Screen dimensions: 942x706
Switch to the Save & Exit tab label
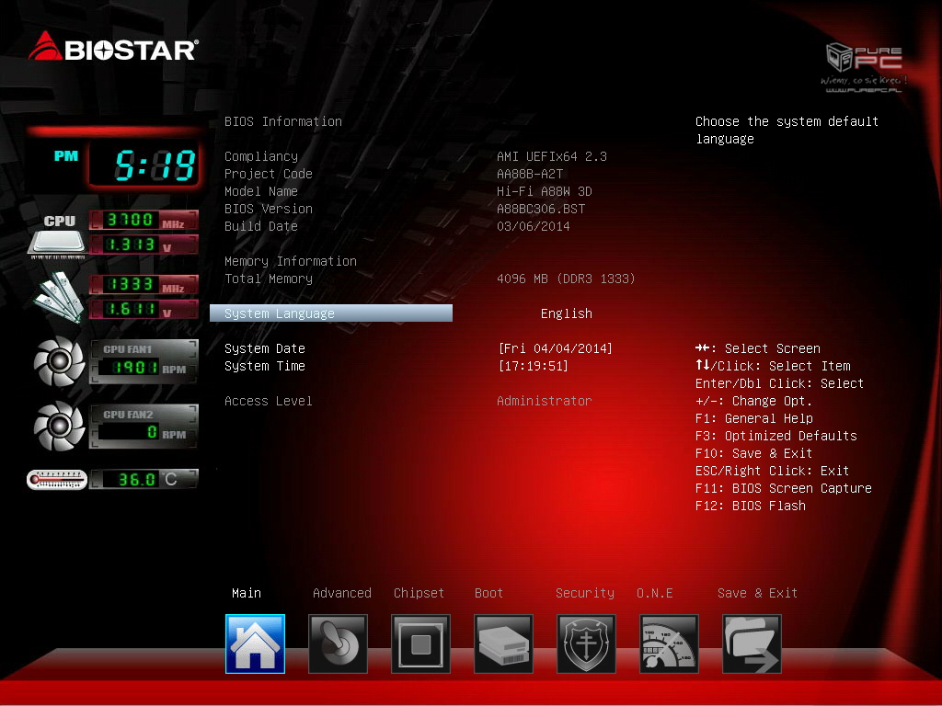click(757, 593)
